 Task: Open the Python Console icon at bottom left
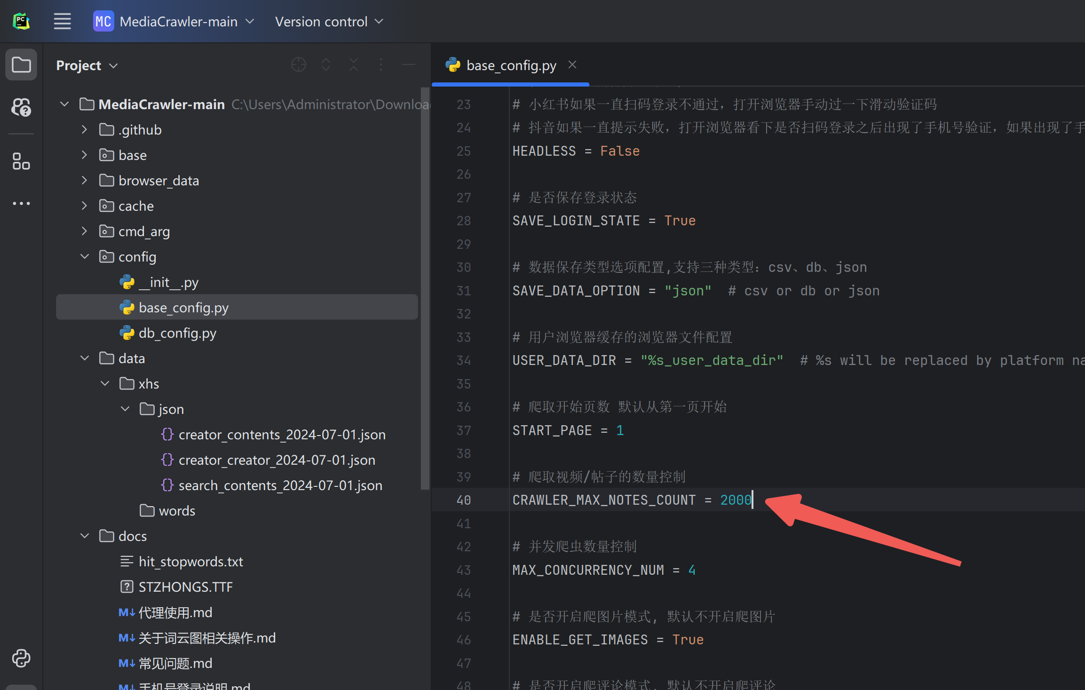point(21,658)
